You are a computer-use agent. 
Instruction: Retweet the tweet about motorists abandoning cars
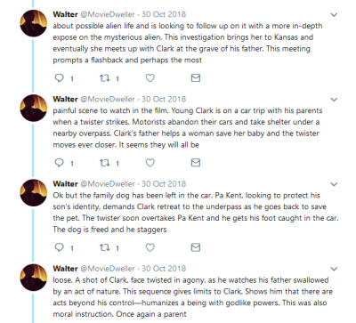click(x=105, y=163)
